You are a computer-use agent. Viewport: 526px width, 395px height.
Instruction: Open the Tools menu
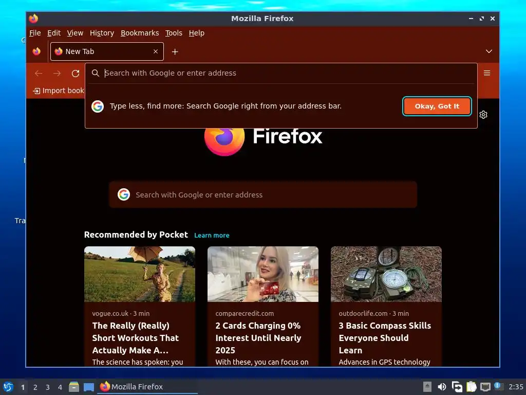coord(174,33)
